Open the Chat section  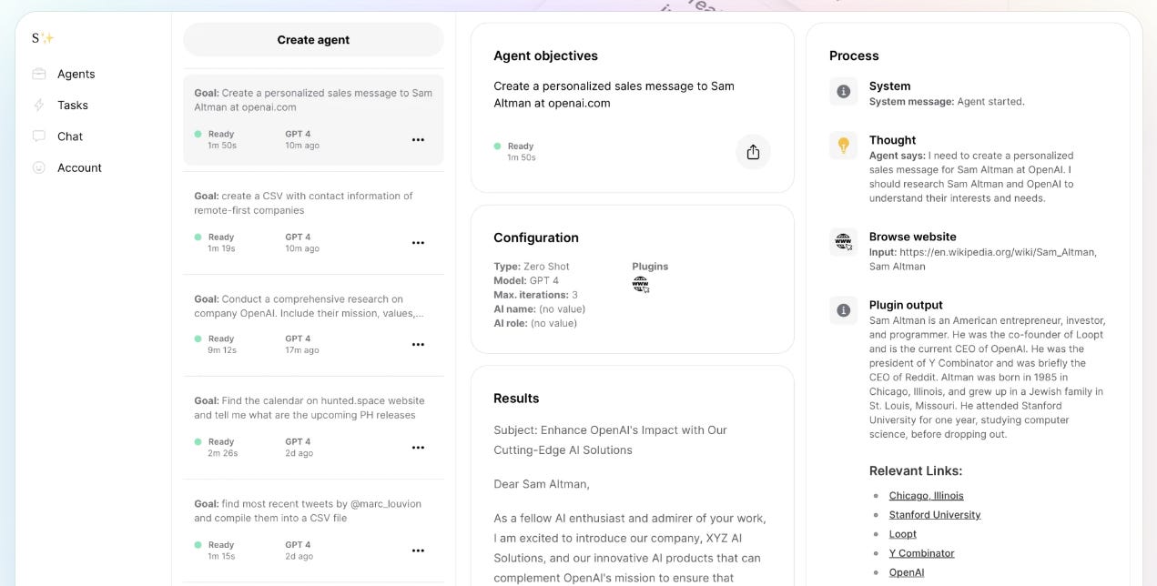pos(70,136)
